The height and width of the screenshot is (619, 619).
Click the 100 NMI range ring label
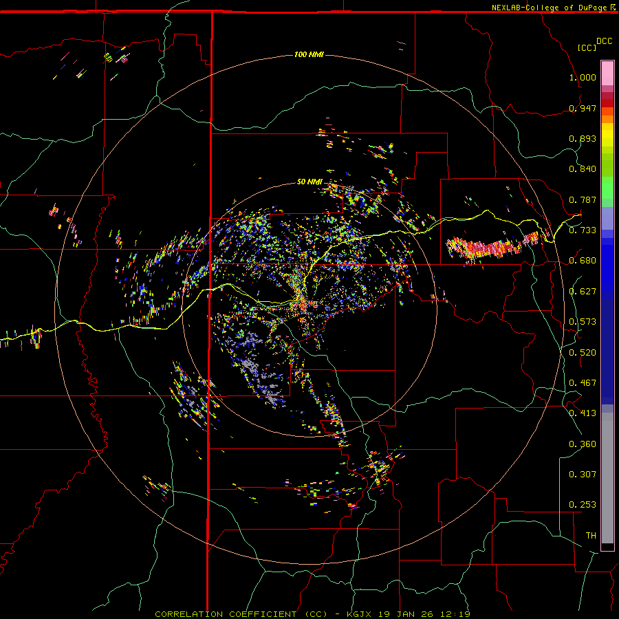point(309,54)
